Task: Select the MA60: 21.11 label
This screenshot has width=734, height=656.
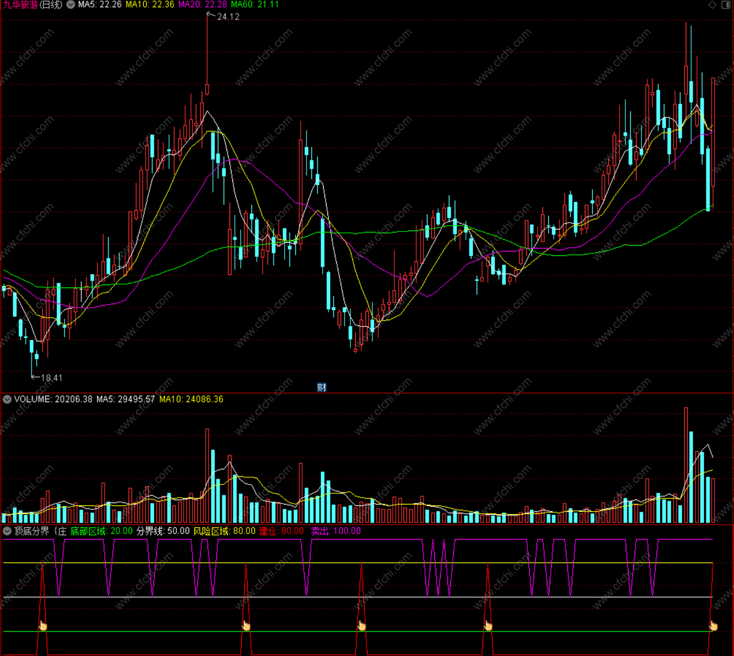Action: pyautogui.click(x=255, y=4)
